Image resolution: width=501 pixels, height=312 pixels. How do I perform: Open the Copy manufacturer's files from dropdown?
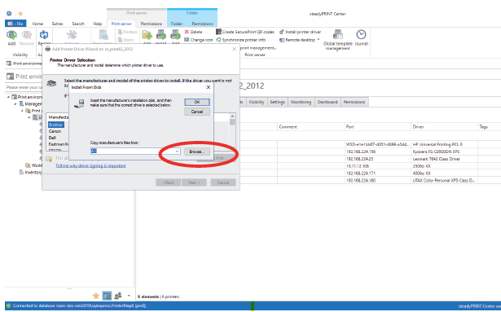[x=177, y=152]
